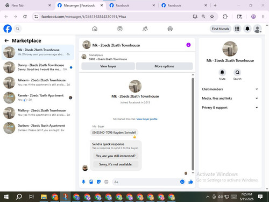Open Danny - 2beds 2bath Townhouse chat
This screenshot has width=269, height=202.
tap(38, 67)
